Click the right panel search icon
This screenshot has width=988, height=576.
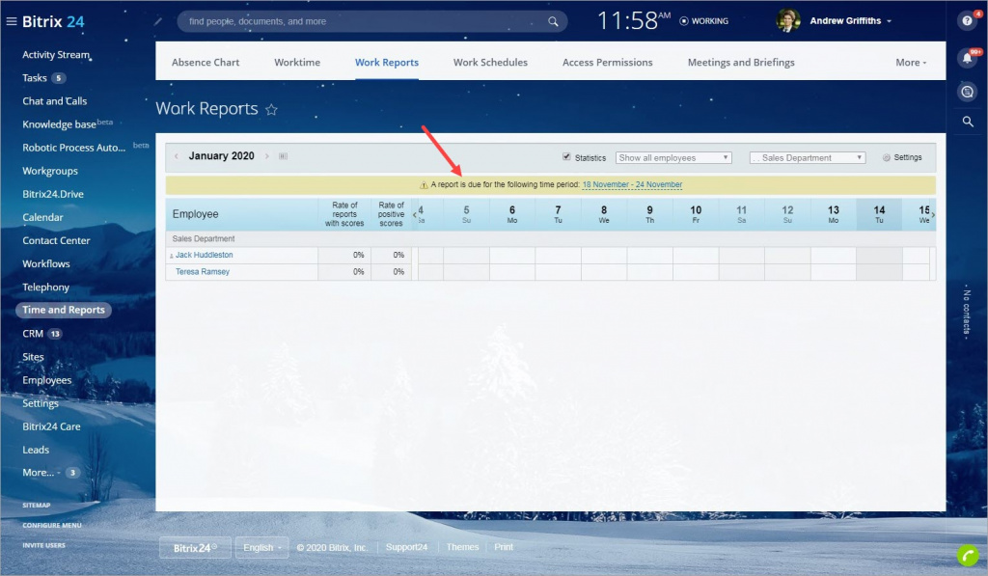pos(968,122)
